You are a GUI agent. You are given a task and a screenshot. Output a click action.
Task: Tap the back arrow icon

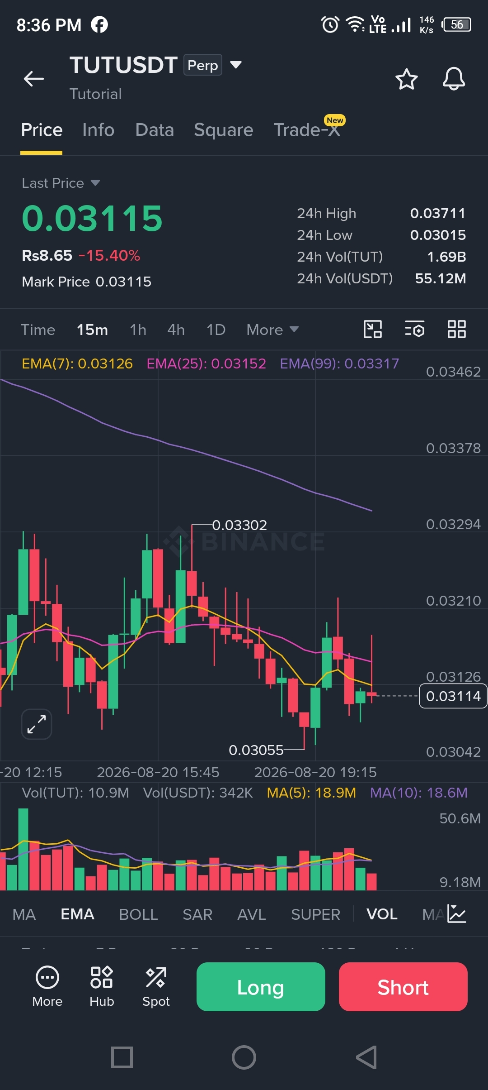click(x=34, y=79)
